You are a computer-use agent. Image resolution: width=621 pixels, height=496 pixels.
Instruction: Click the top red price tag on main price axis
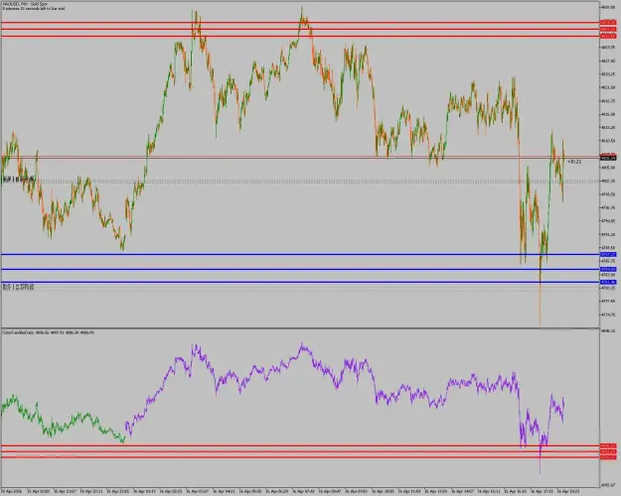tap(608, 23)
